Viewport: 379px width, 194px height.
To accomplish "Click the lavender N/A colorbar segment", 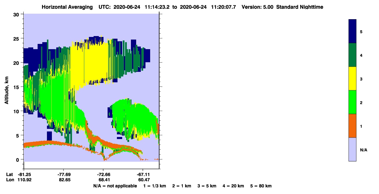I will 352,149.
